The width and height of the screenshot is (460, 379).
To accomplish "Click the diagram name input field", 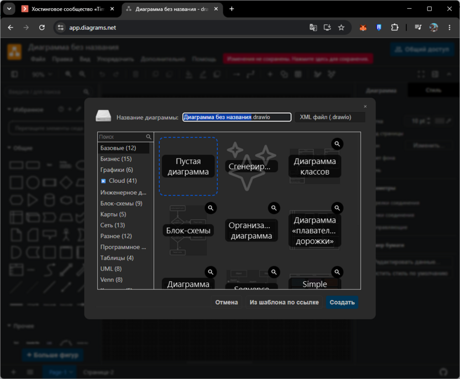I will click(x=237, y=117).
